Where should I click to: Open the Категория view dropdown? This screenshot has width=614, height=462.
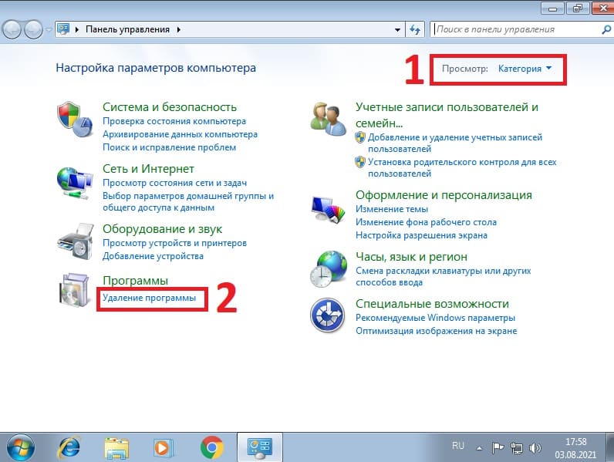point(525,69)
